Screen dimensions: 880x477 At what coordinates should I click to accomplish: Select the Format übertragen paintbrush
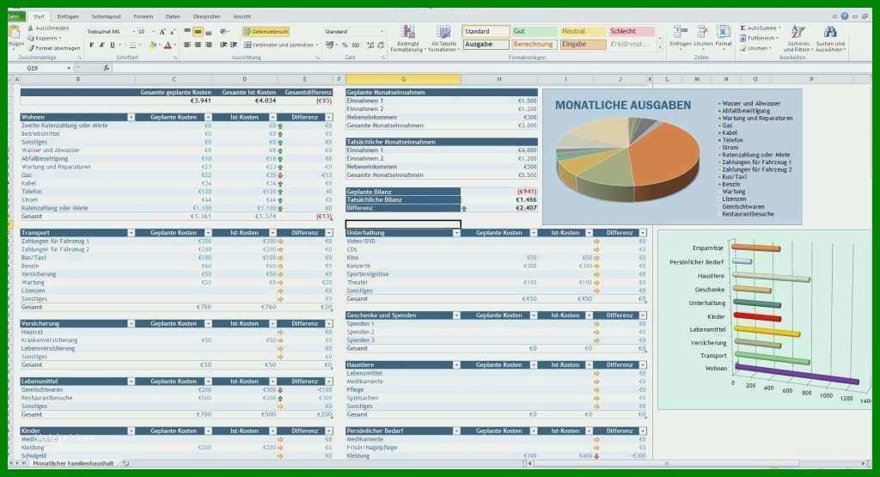[30, 48]
